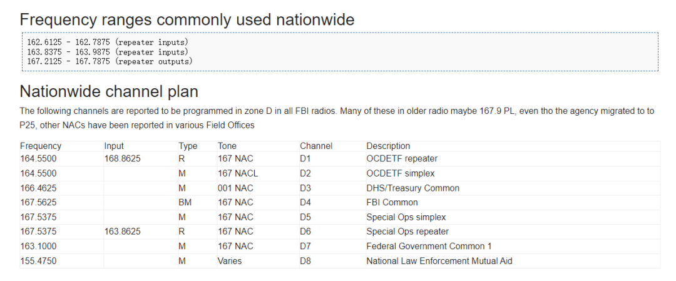Select the Channel column header
This screenshot has height=281, width=676.
[316, 146]
